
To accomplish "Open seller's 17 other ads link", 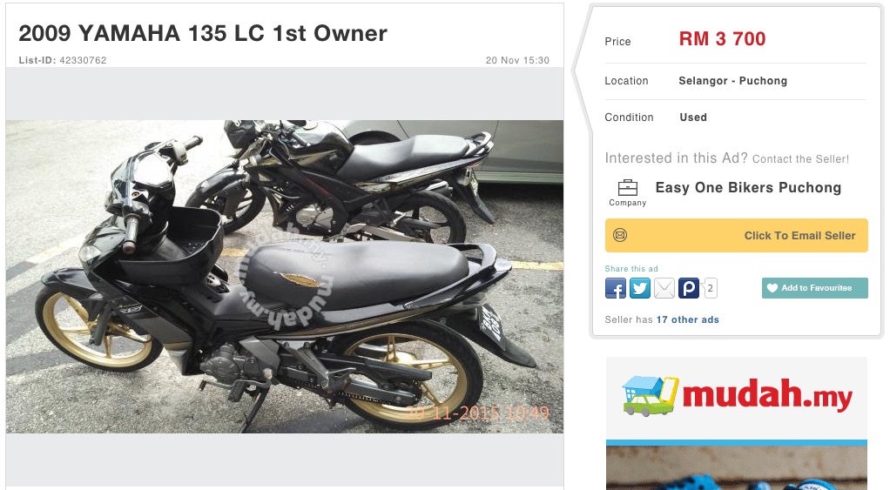I will click(x=687, y=320).
